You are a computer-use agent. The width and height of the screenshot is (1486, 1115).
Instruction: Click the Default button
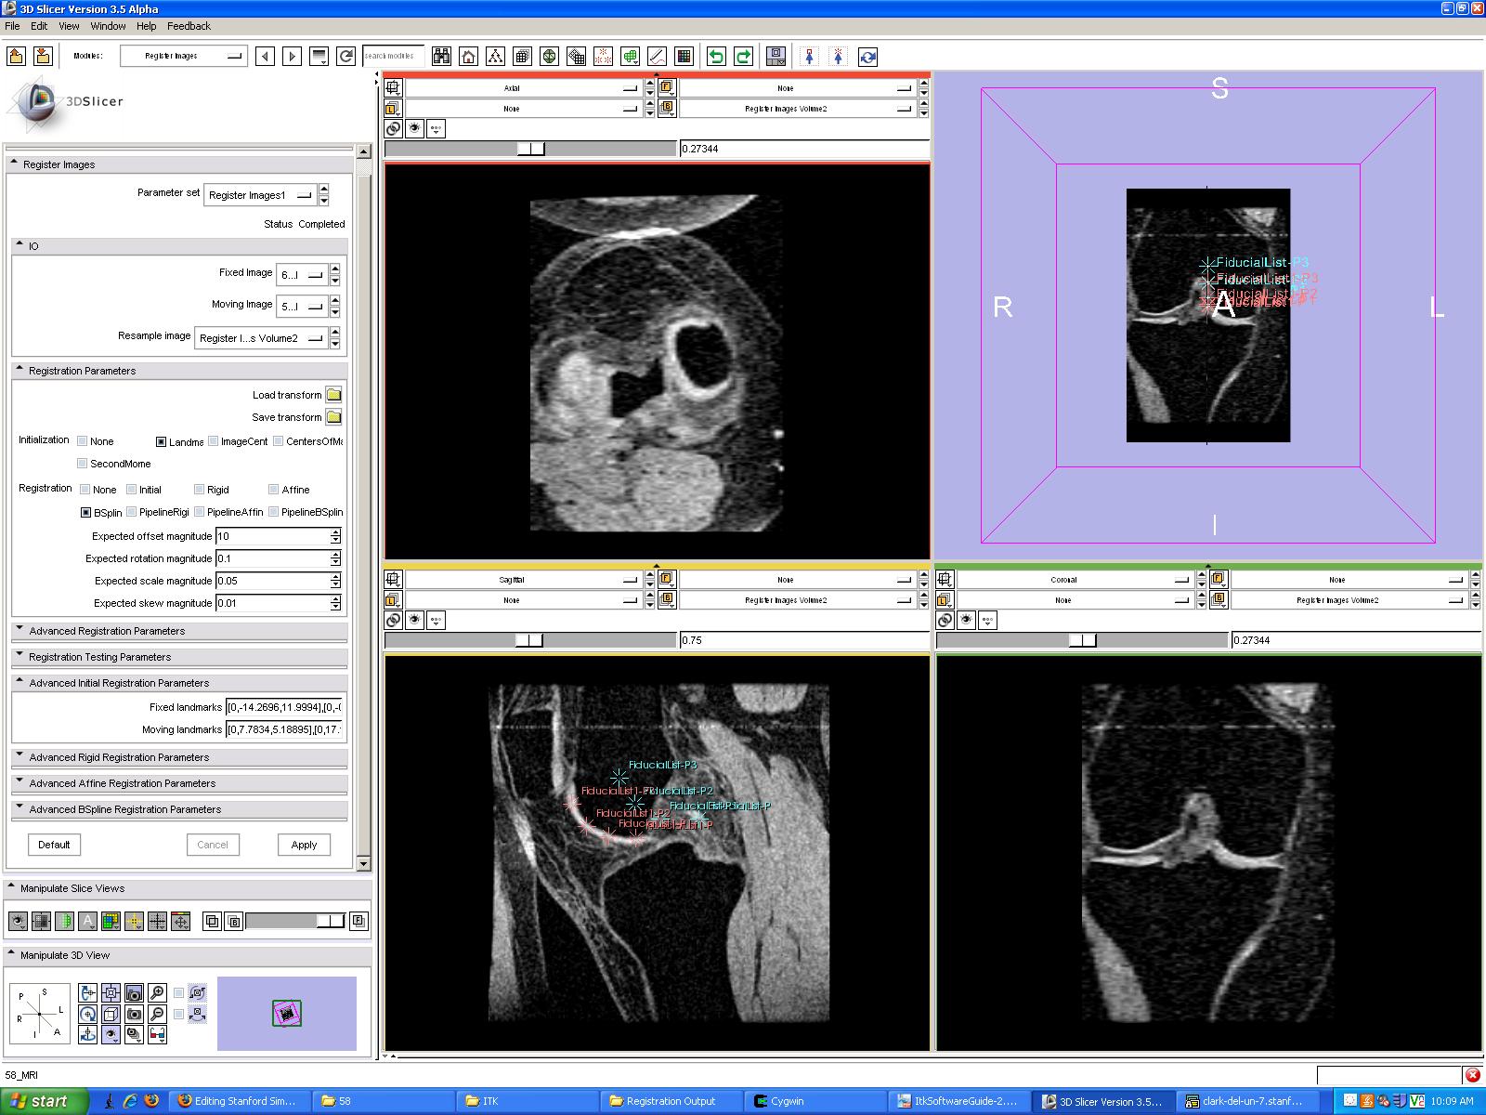[54, 845]
